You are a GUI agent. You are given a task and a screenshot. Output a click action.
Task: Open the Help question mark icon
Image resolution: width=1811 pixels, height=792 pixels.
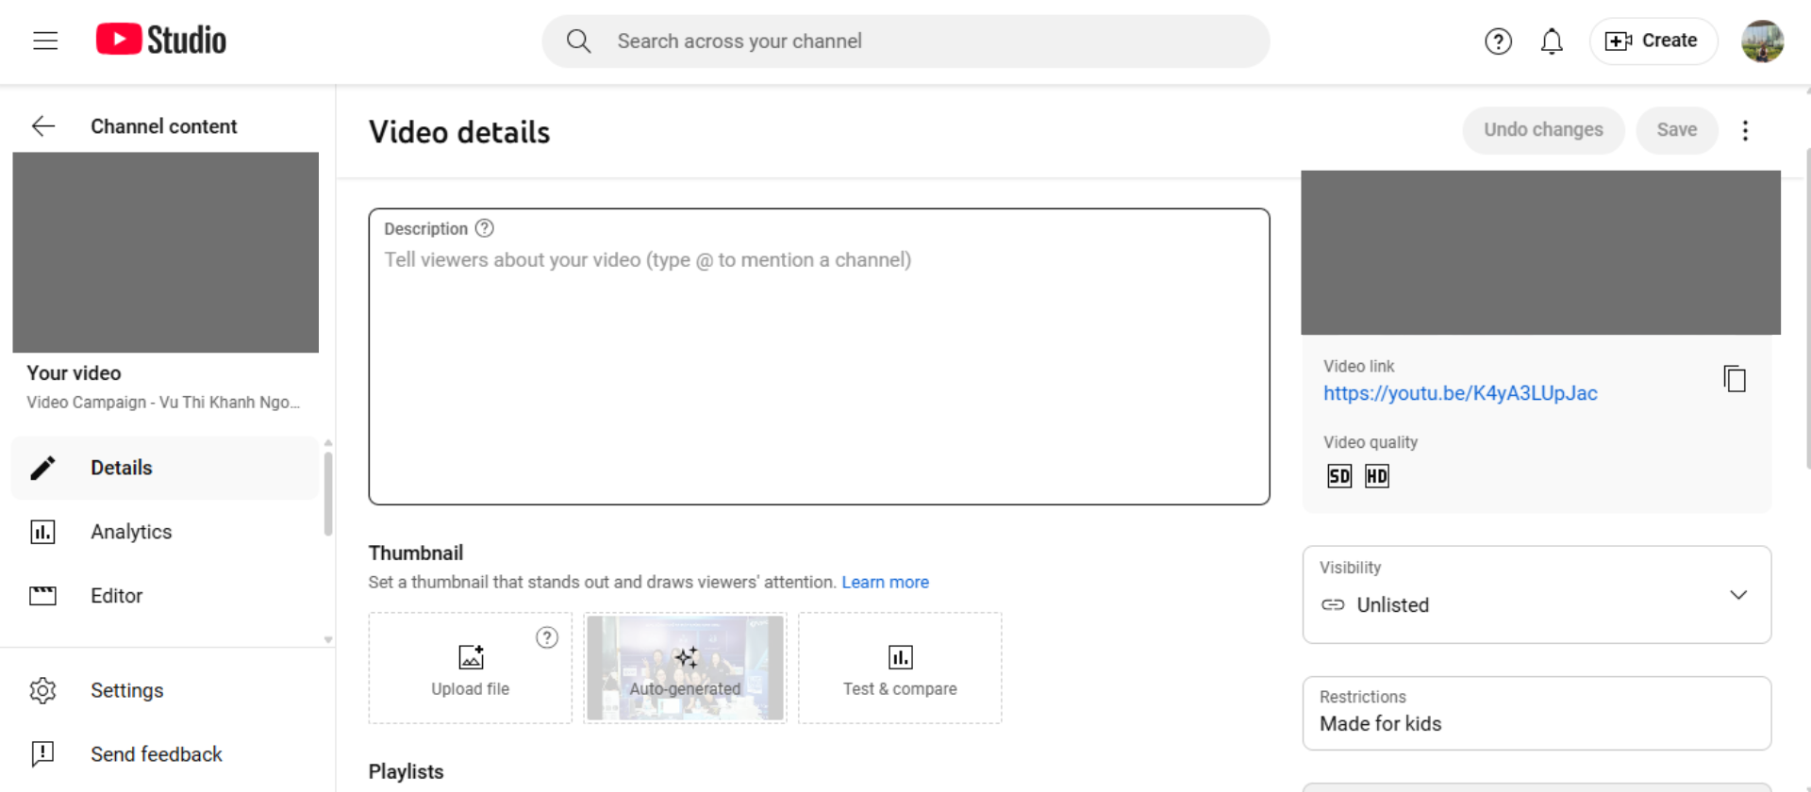pyautogui.click(x=1498, y=41)
